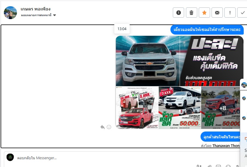Image resolution: width=247 pixels, height=167 pixels.
Task: Expand the มอบหมายการสนทนานี้ dropdown
Action: (38, 15)
